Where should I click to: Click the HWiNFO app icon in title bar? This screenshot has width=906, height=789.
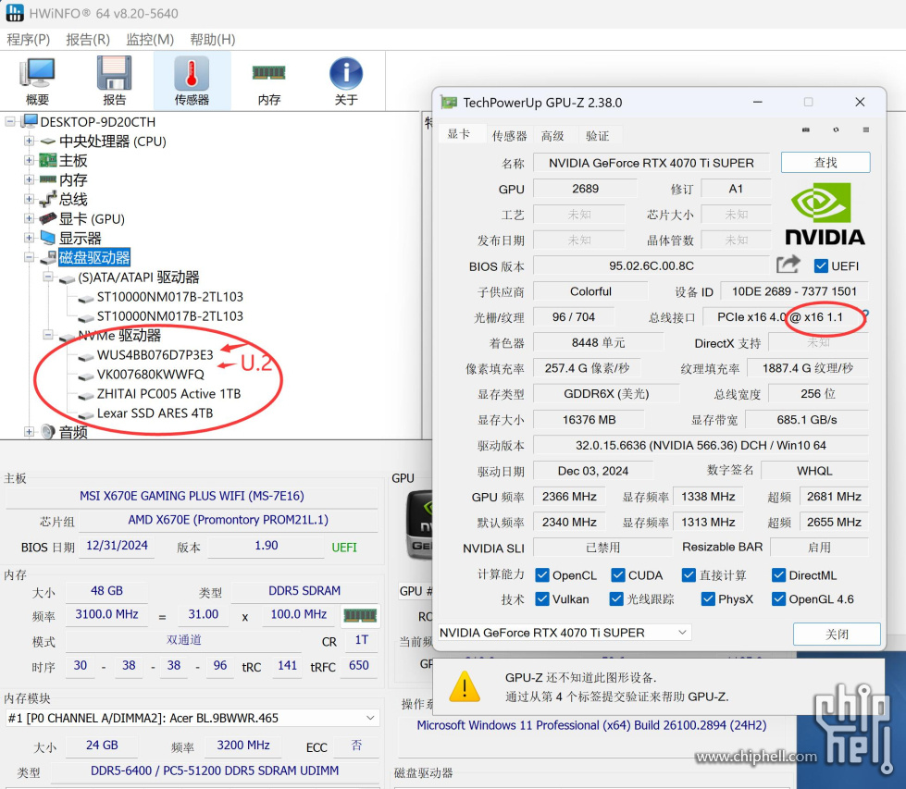coord(15,12)
